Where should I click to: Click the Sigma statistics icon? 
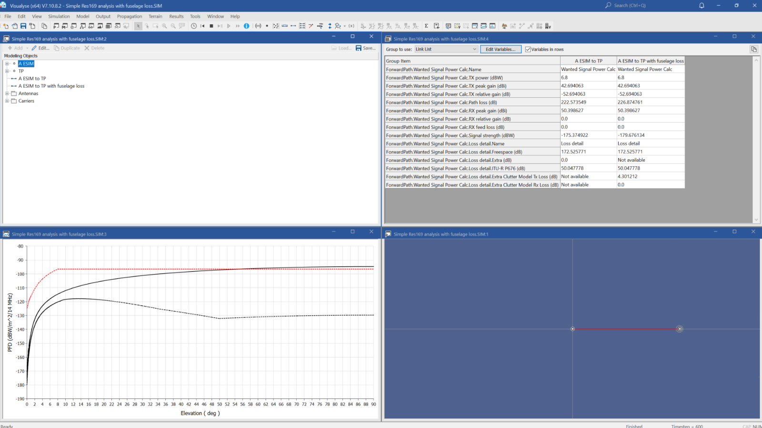pos(426,26)
